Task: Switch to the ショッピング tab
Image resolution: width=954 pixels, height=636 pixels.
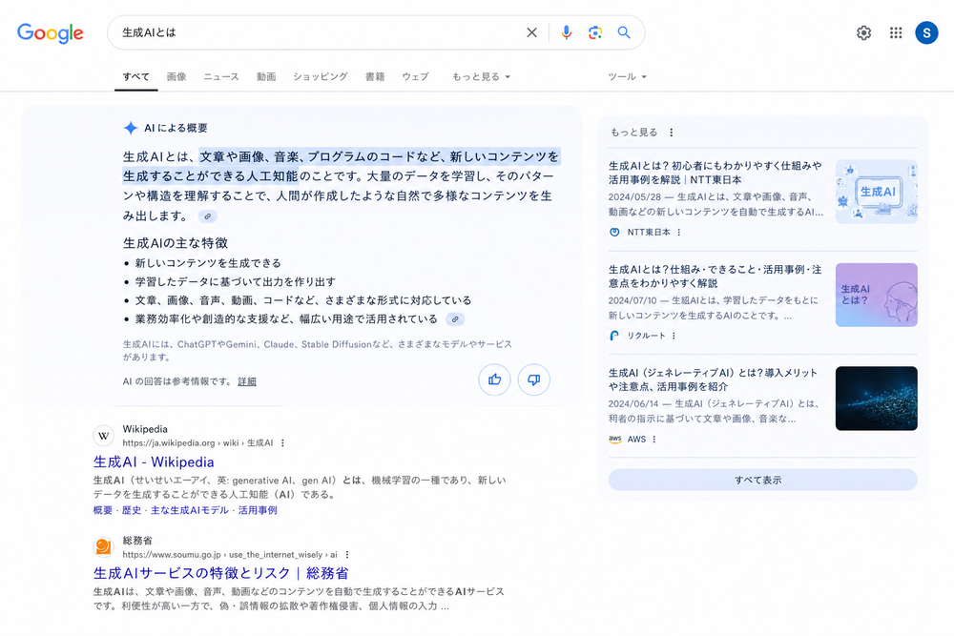Action: point(320,76)
